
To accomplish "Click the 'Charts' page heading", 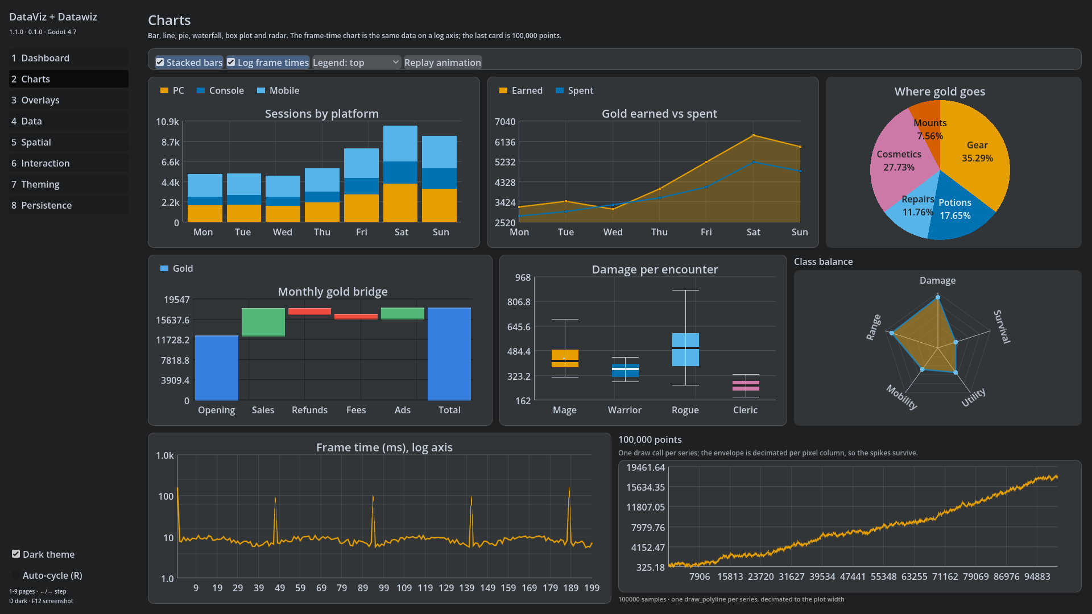I will pos(169,20).
